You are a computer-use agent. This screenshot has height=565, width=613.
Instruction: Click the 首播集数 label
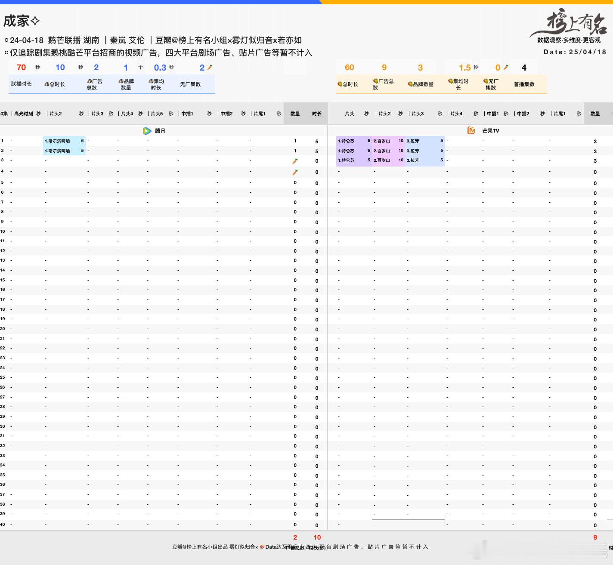pyautogui.click(x=524, y=84)
